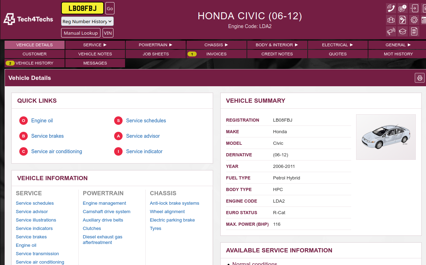
Task: Click the log out arrow icon
Action: [x=414, y=8]
